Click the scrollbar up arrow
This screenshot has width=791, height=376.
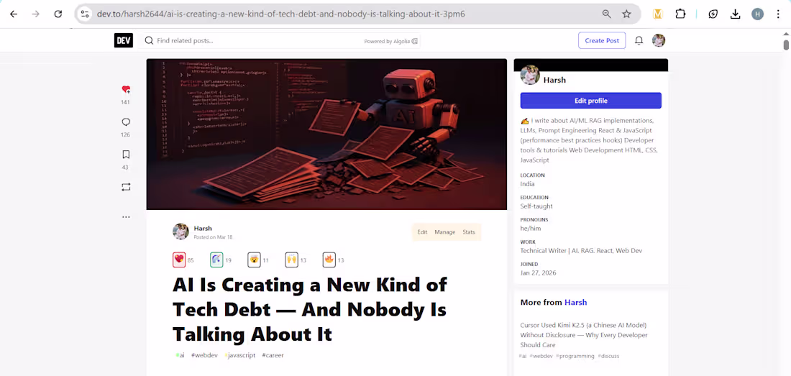786,33
